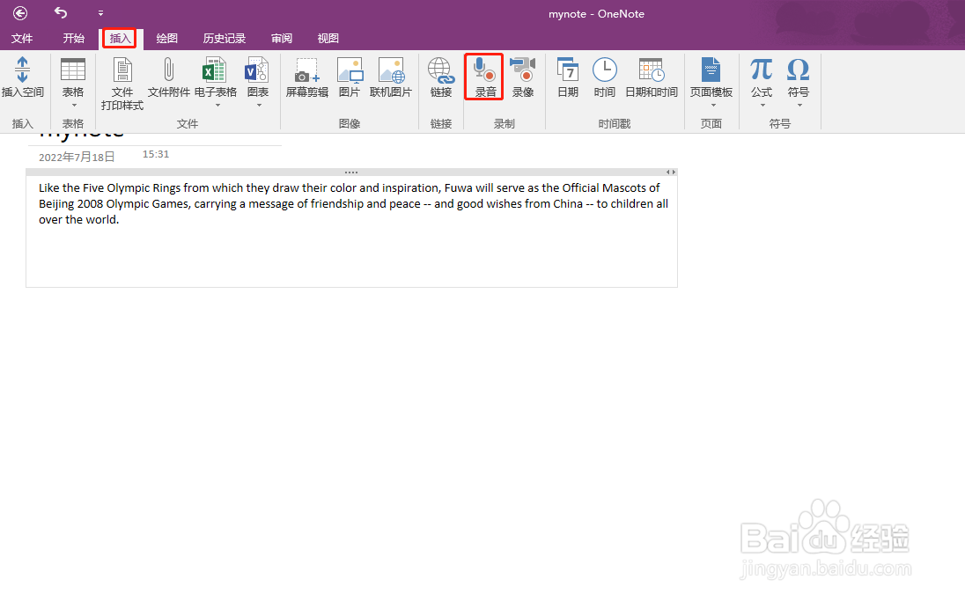Insert a Picture (图片) from file
The width and height of the screenshot is (965, 602).
(350, 77)
